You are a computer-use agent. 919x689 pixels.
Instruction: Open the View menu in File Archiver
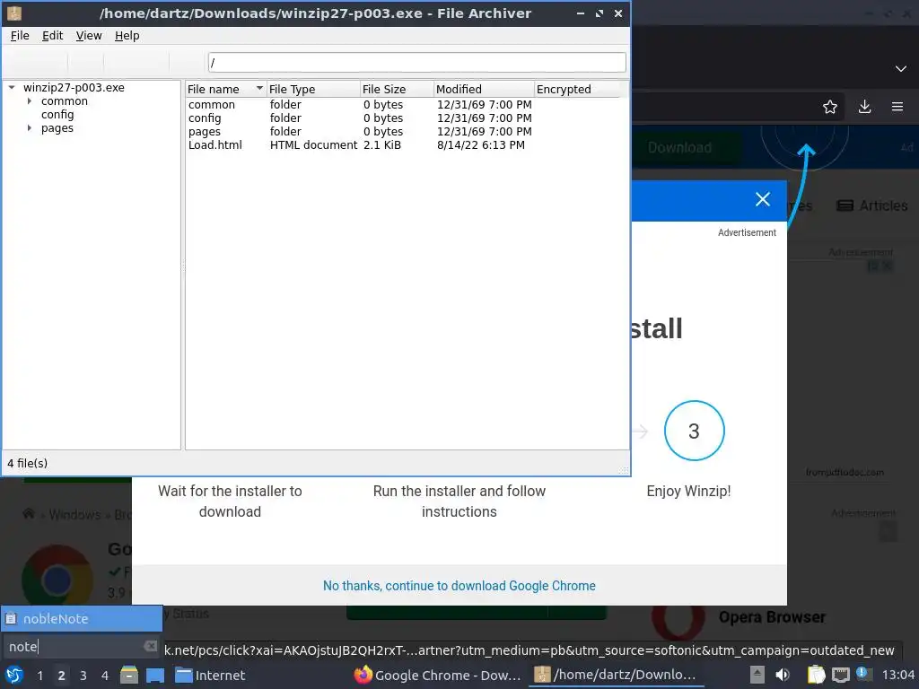tap(89, 36)
